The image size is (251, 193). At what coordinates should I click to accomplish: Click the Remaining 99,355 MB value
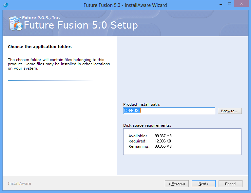tap(163, 146)
